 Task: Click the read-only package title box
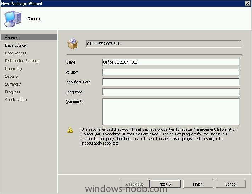pos(164,44)
